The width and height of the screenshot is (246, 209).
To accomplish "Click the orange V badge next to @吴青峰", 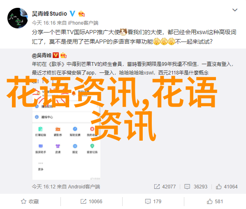I will (56, 55).
